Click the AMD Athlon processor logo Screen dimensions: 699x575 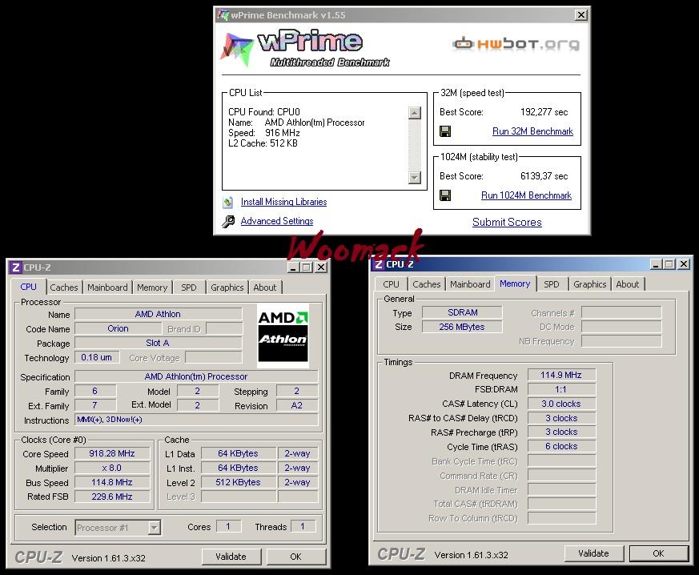283,336
